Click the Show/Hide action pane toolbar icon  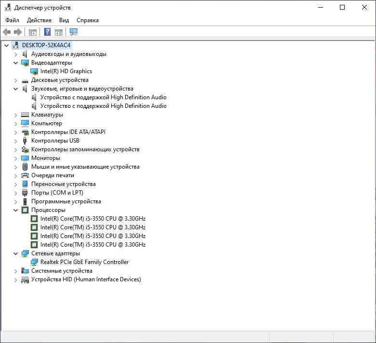coord(59,32)
